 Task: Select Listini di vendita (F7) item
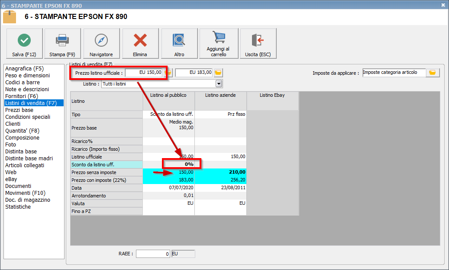(x=34, y=103)
